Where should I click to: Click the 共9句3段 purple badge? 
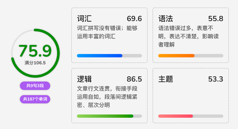35,86
